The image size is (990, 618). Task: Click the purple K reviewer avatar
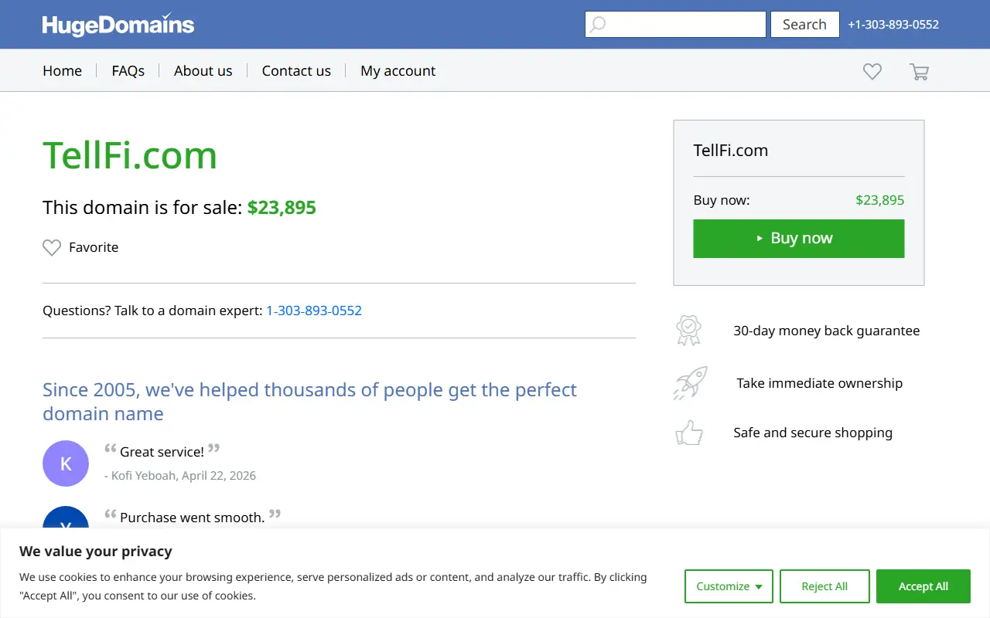click(x=66, y=463)
